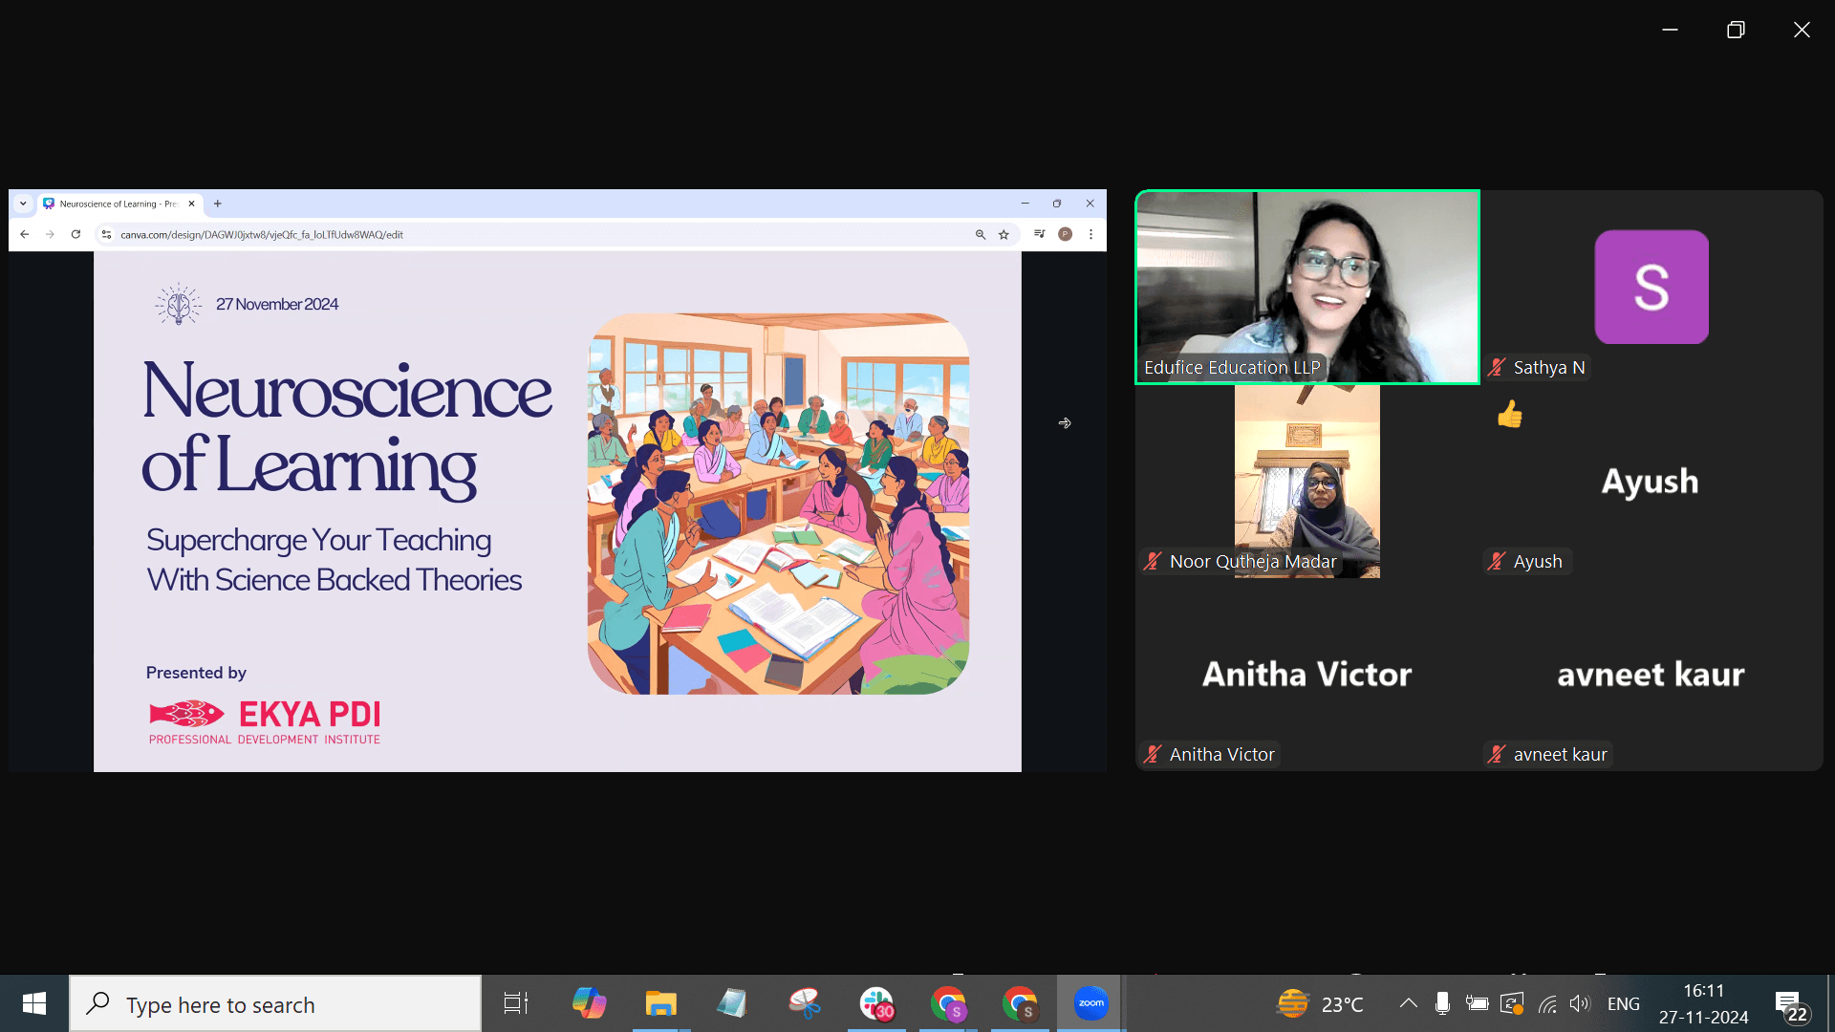Select the avneet kaur participant tile
The height and width of the screenshot is (1032, 1835).
click(1651, 675)
